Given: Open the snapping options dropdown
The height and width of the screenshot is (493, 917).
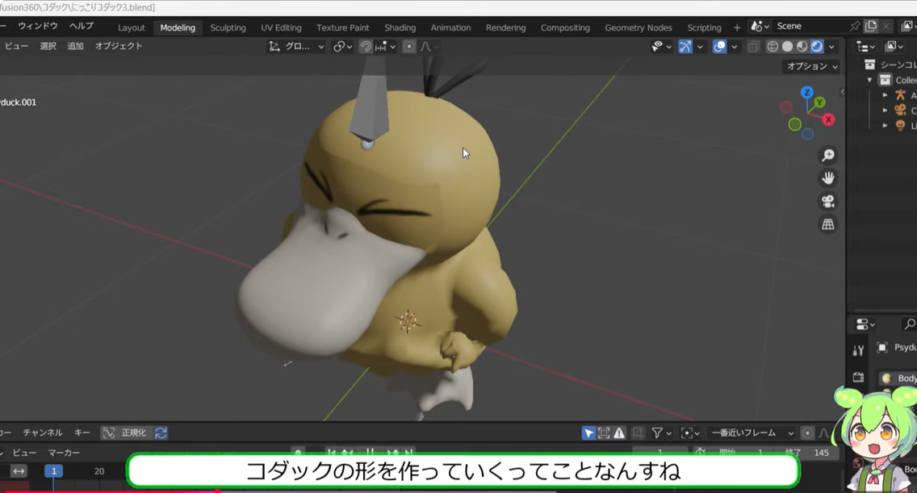Looking at the screenshot, I should [x=385, y=46].
